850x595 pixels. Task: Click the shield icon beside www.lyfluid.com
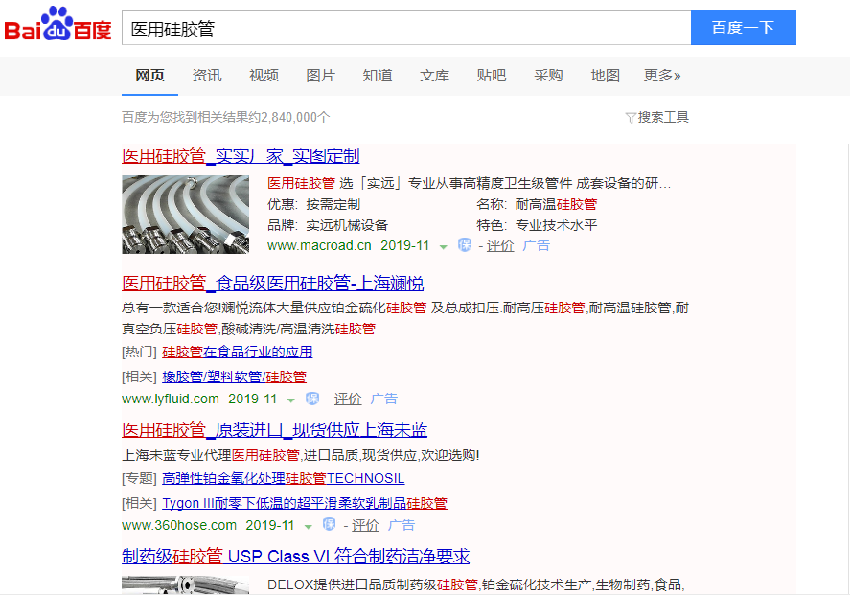311,399
